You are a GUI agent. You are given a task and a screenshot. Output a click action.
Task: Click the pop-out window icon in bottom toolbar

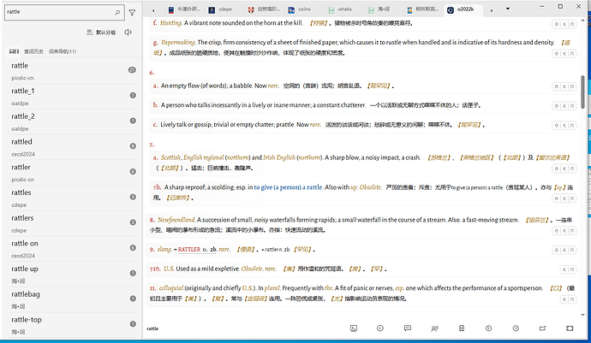click(x=542, y=328)
